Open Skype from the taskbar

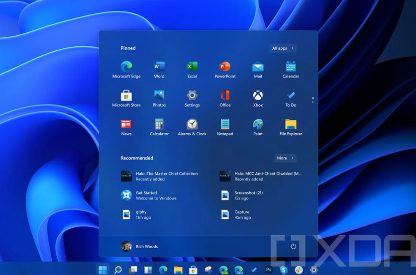coord(284,270)
